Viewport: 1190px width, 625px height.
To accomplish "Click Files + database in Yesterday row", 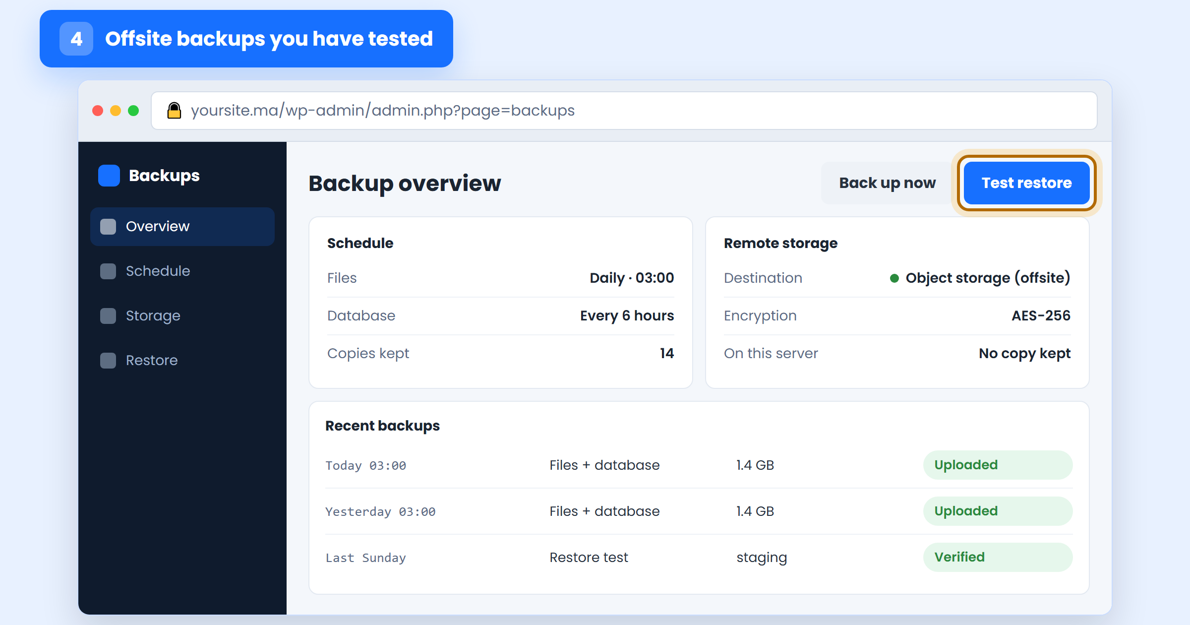I will (x=604, y=511).
